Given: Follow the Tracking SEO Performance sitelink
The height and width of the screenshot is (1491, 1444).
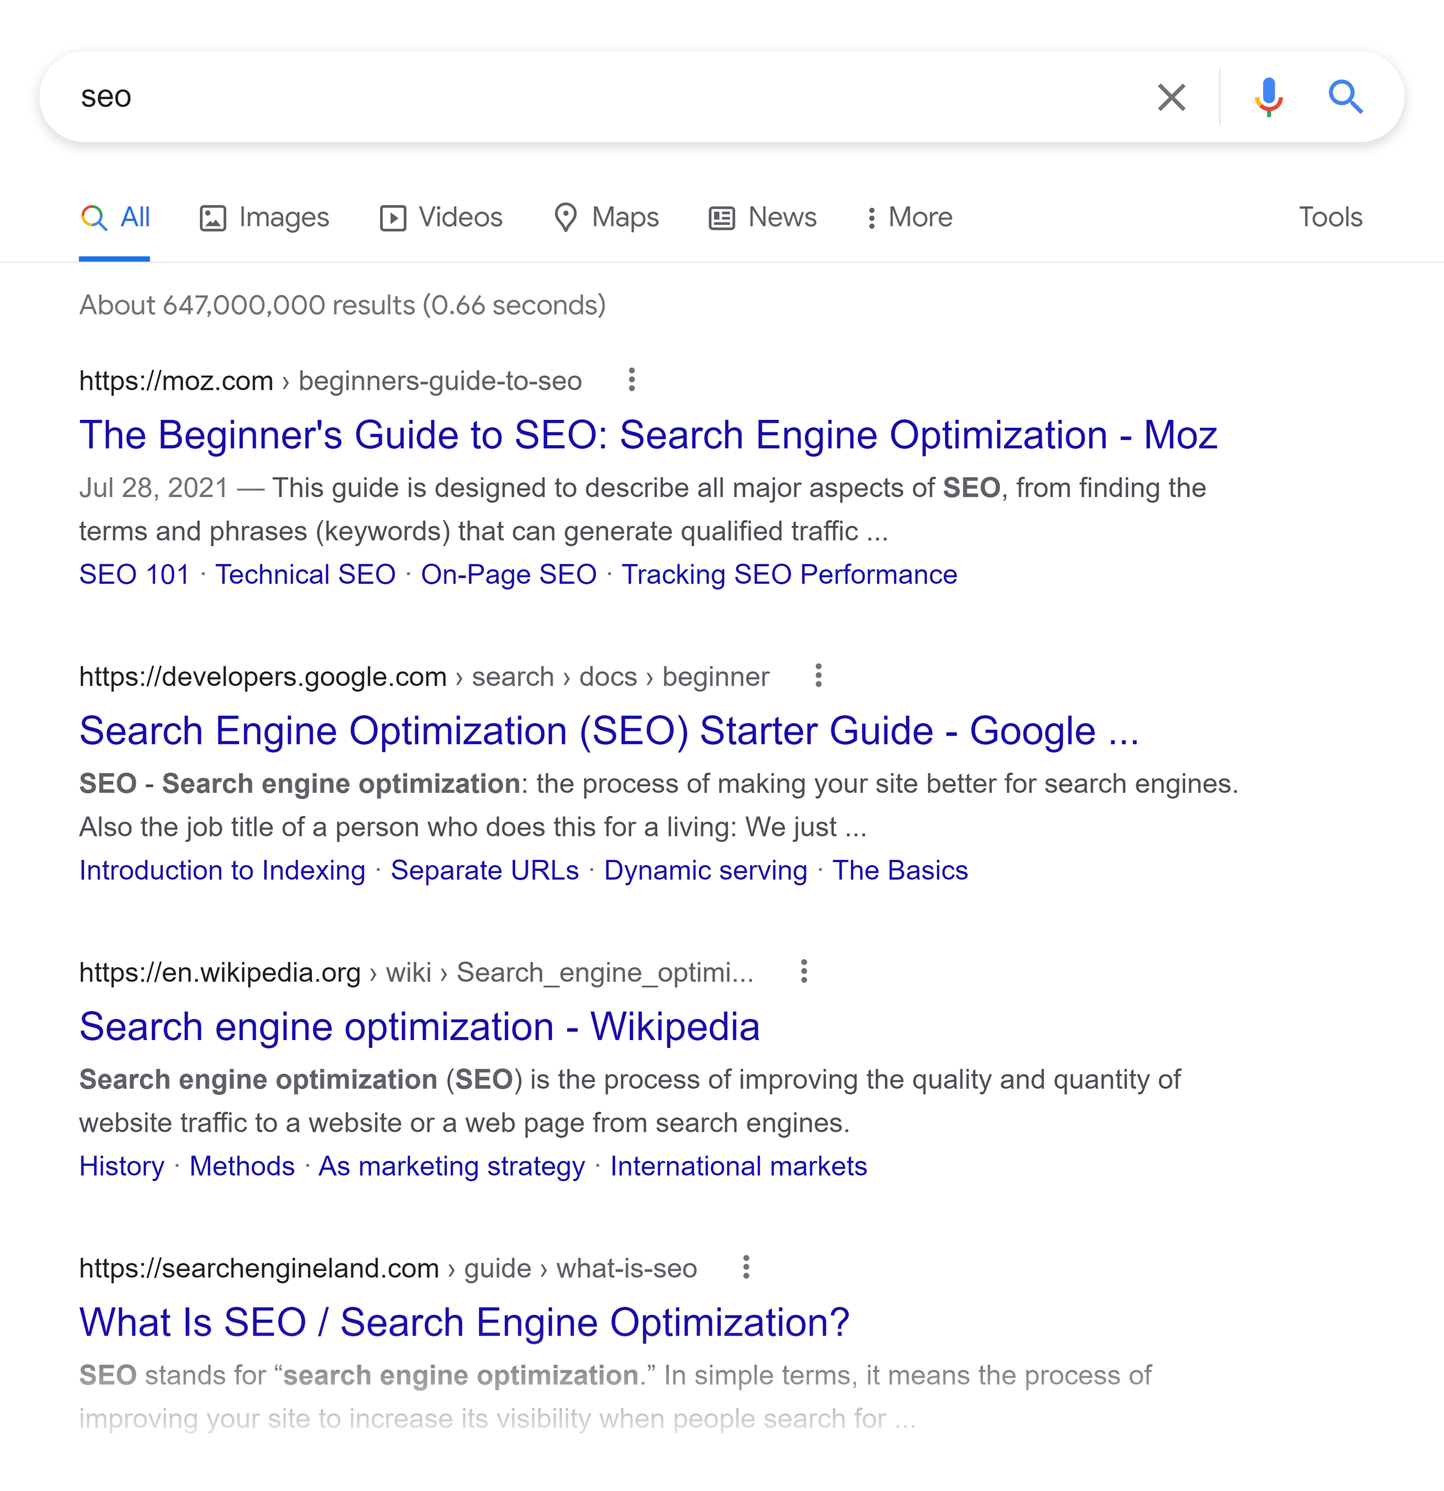Looking at the screenshot, I should tap(789, 575).
